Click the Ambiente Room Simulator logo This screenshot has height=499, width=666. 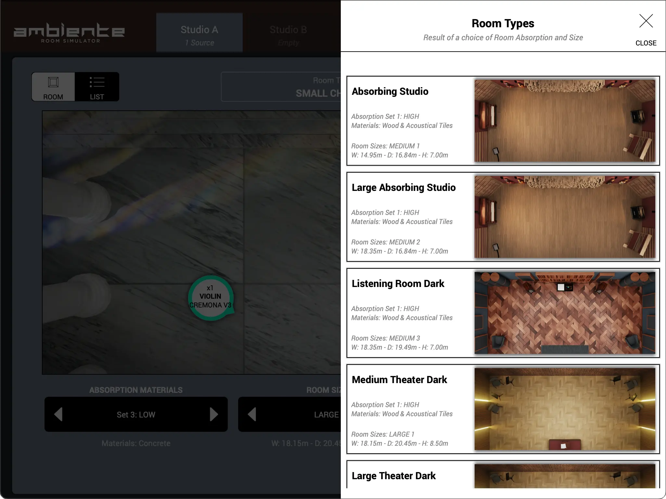point(69,33)
